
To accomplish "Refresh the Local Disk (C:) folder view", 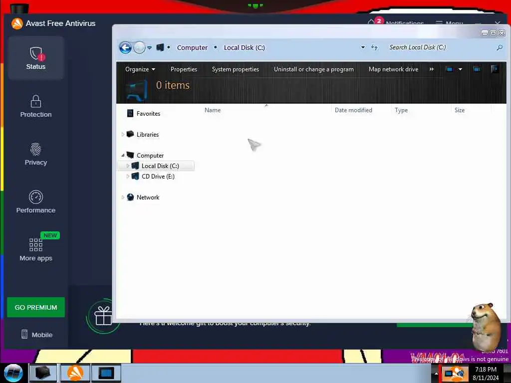I will (x=374, y=47).
